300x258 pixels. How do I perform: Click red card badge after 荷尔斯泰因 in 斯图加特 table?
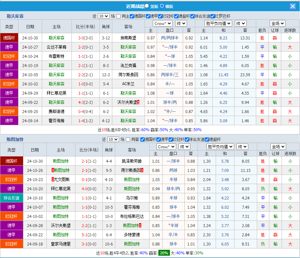coord(142,170)
